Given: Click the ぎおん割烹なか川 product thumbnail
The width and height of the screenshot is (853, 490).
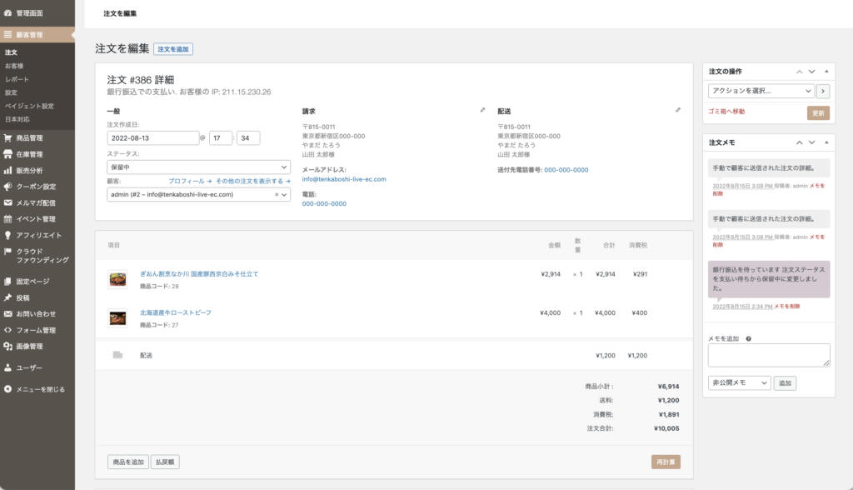Looking at the screenshot, I should (117, 279).
